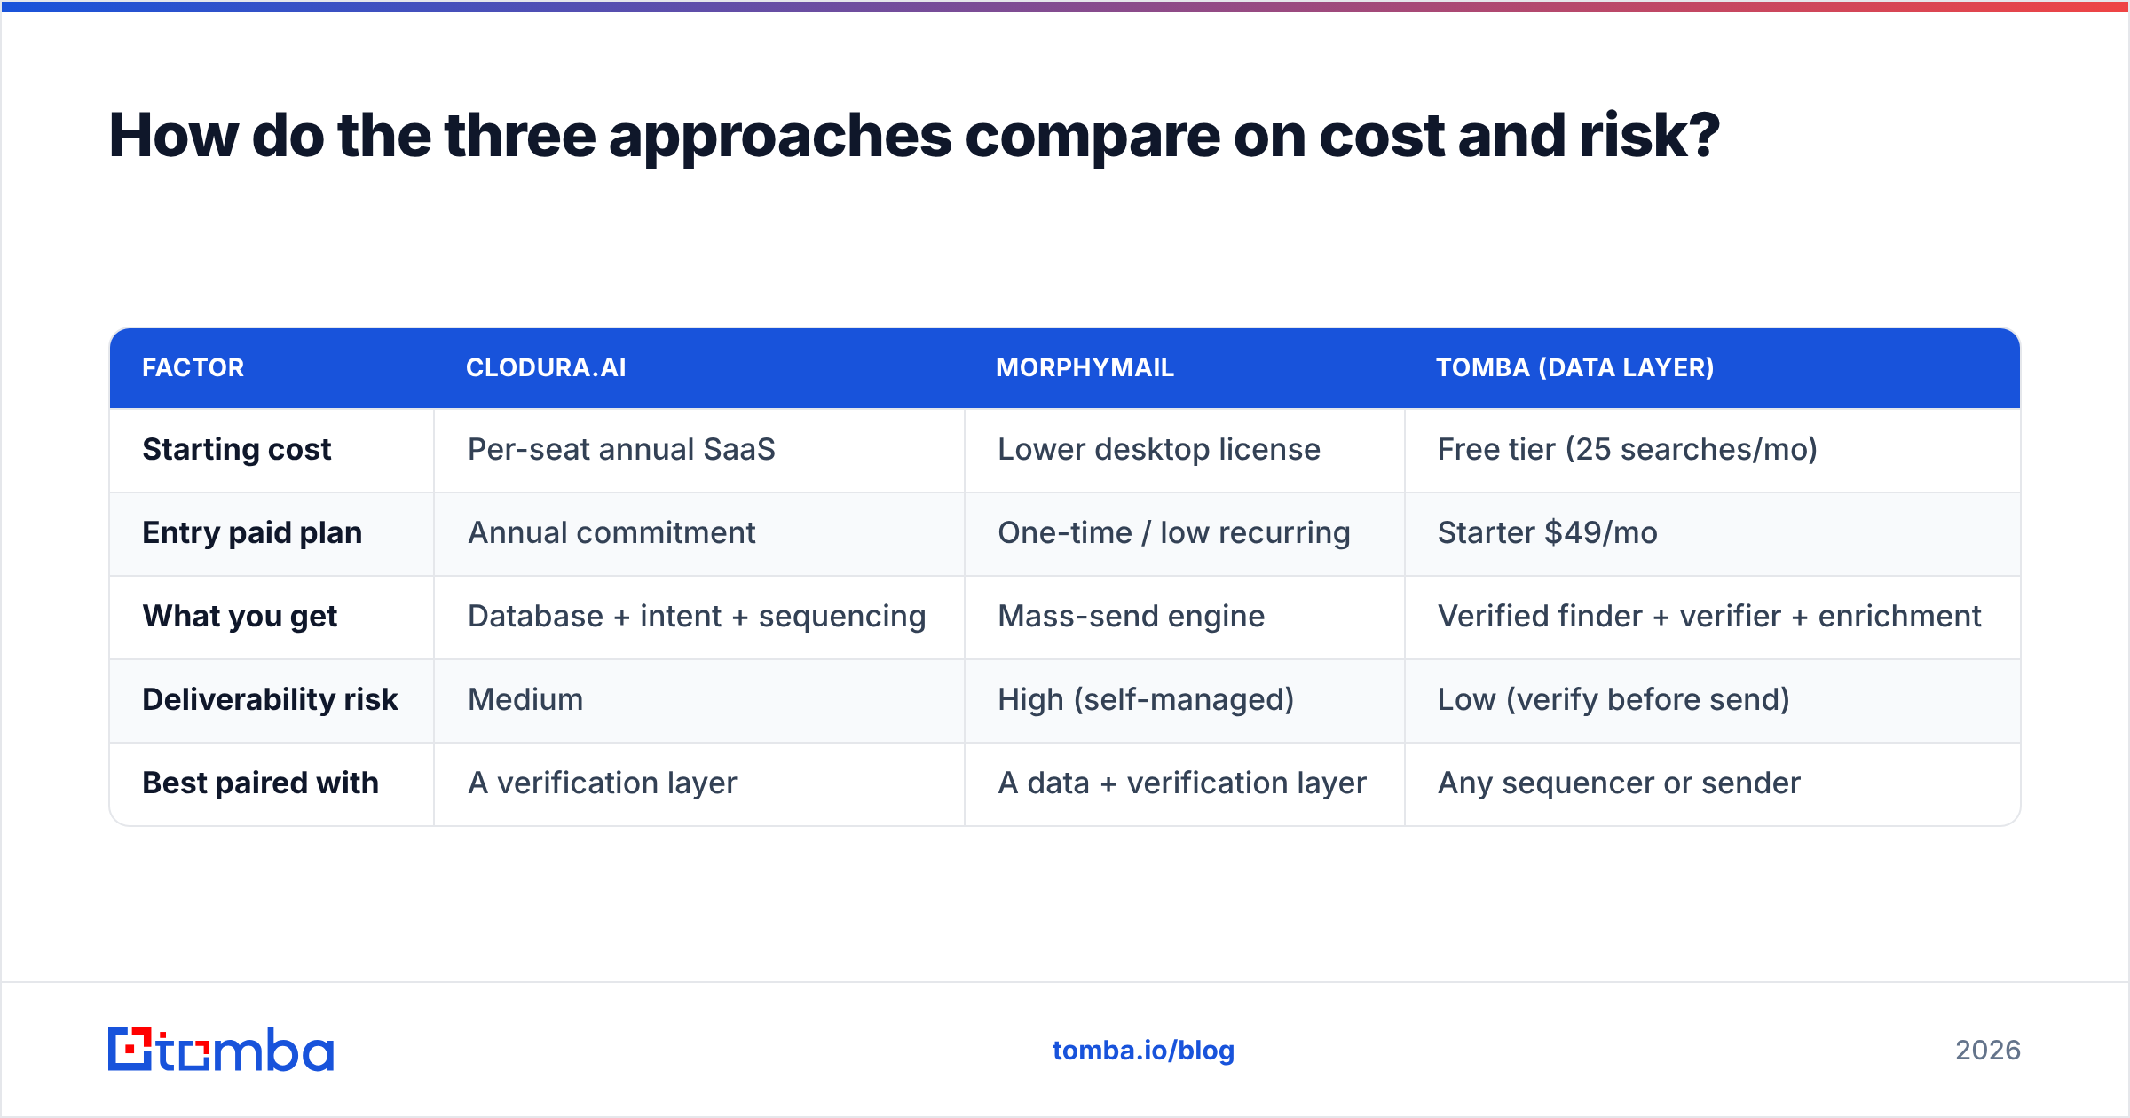Click the 'Best paired with' row label
2130x1118 pixels.
(x=260, y=783)
